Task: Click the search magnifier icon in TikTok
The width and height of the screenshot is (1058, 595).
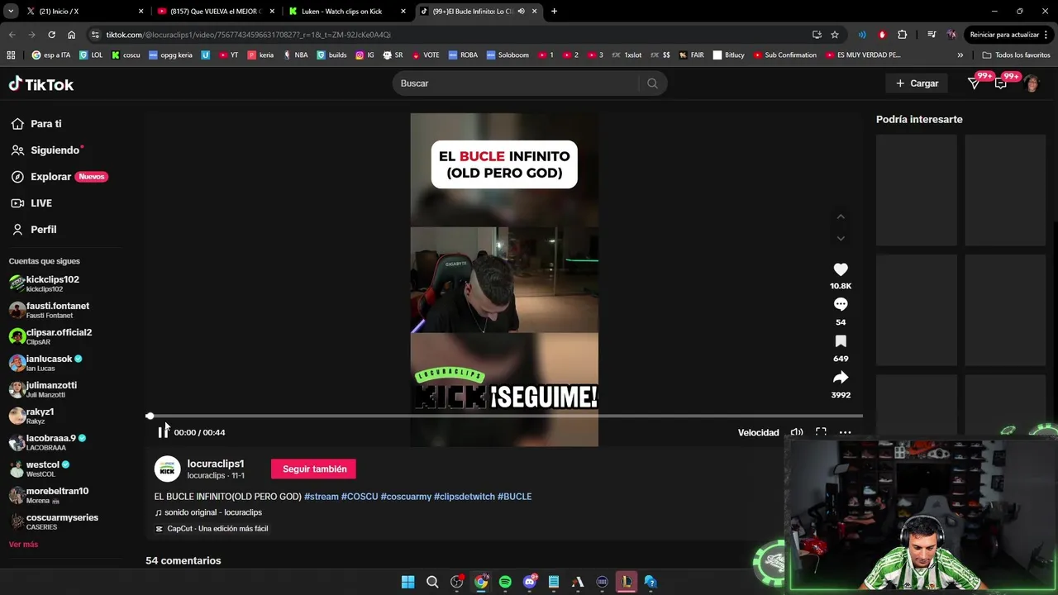Action: point(652,83)
